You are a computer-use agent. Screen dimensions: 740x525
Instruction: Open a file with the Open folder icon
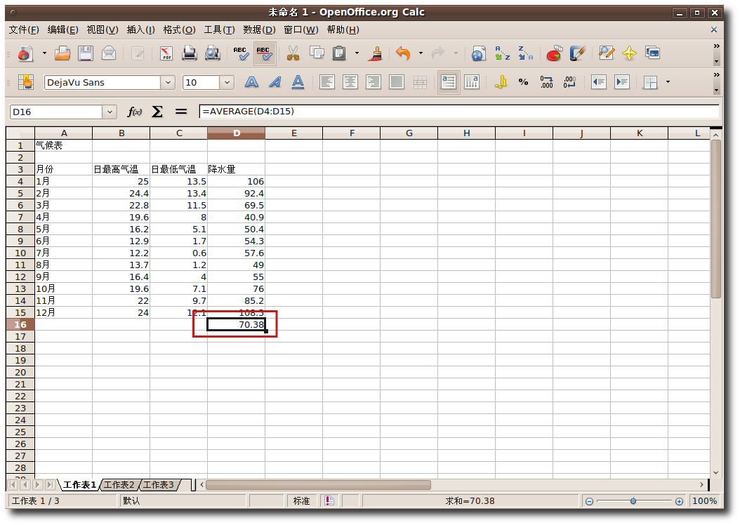[62, 54]
